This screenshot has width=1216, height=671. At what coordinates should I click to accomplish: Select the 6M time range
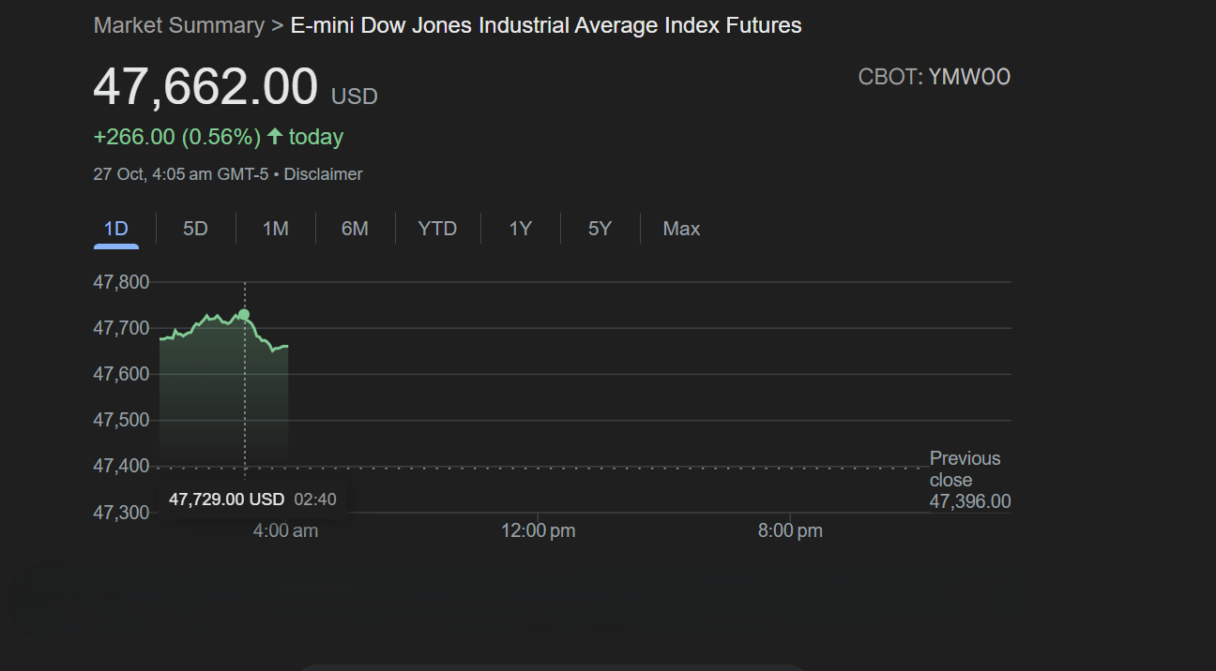[355, 228]
